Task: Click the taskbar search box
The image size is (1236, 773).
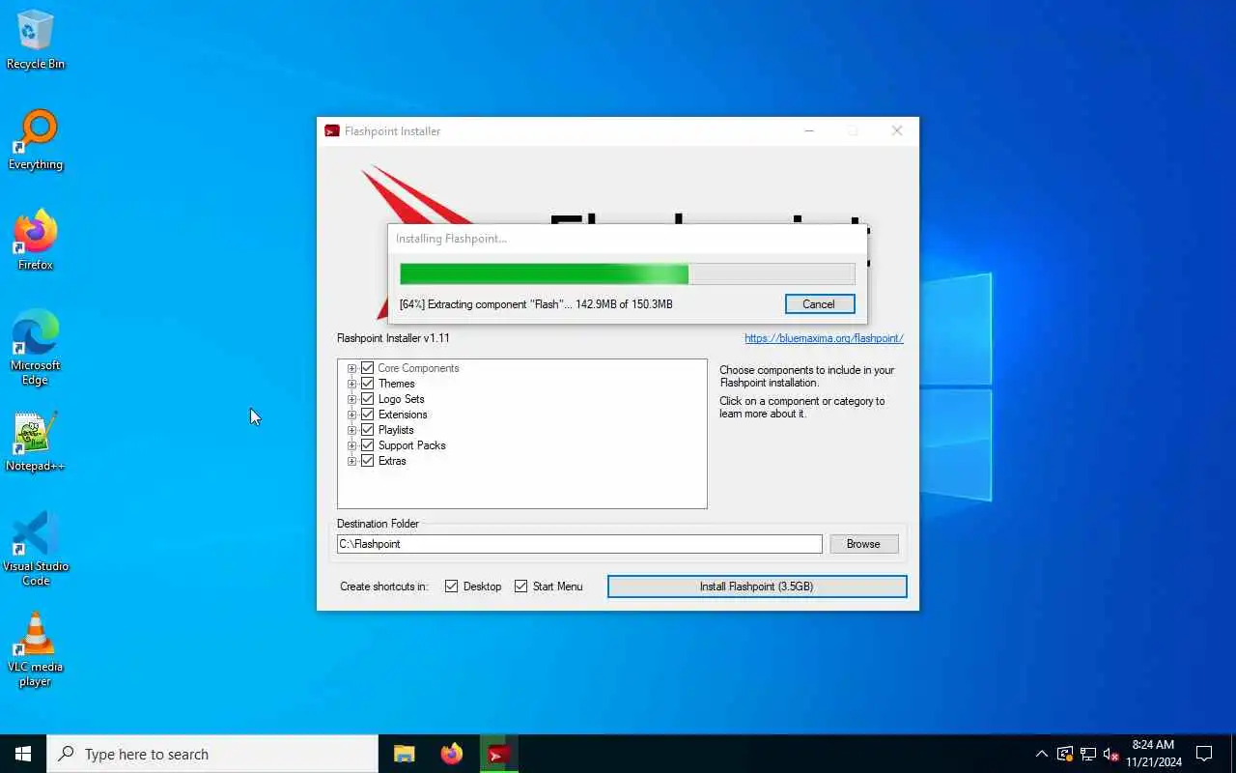Action: click(x=212, y=754)
